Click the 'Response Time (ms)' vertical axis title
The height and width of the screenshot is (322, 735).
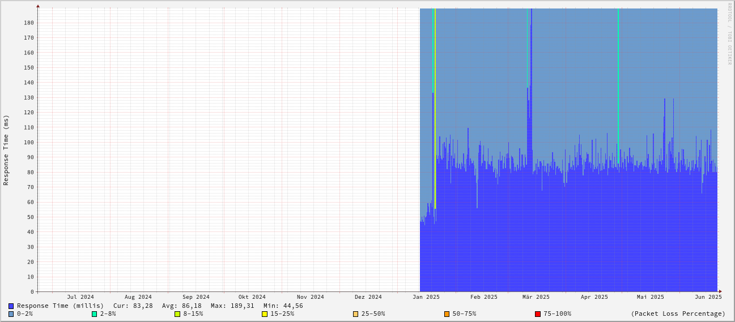click(6, 150)
